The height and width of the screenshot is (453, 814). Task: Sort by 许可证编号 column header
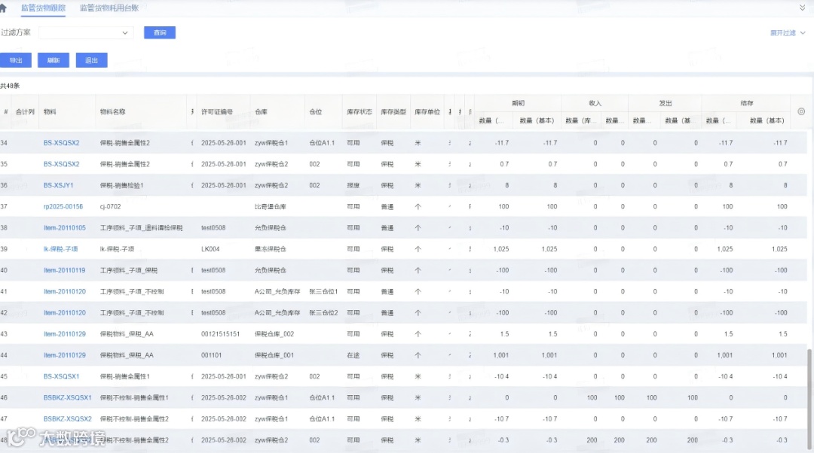[x=217, y=111]
